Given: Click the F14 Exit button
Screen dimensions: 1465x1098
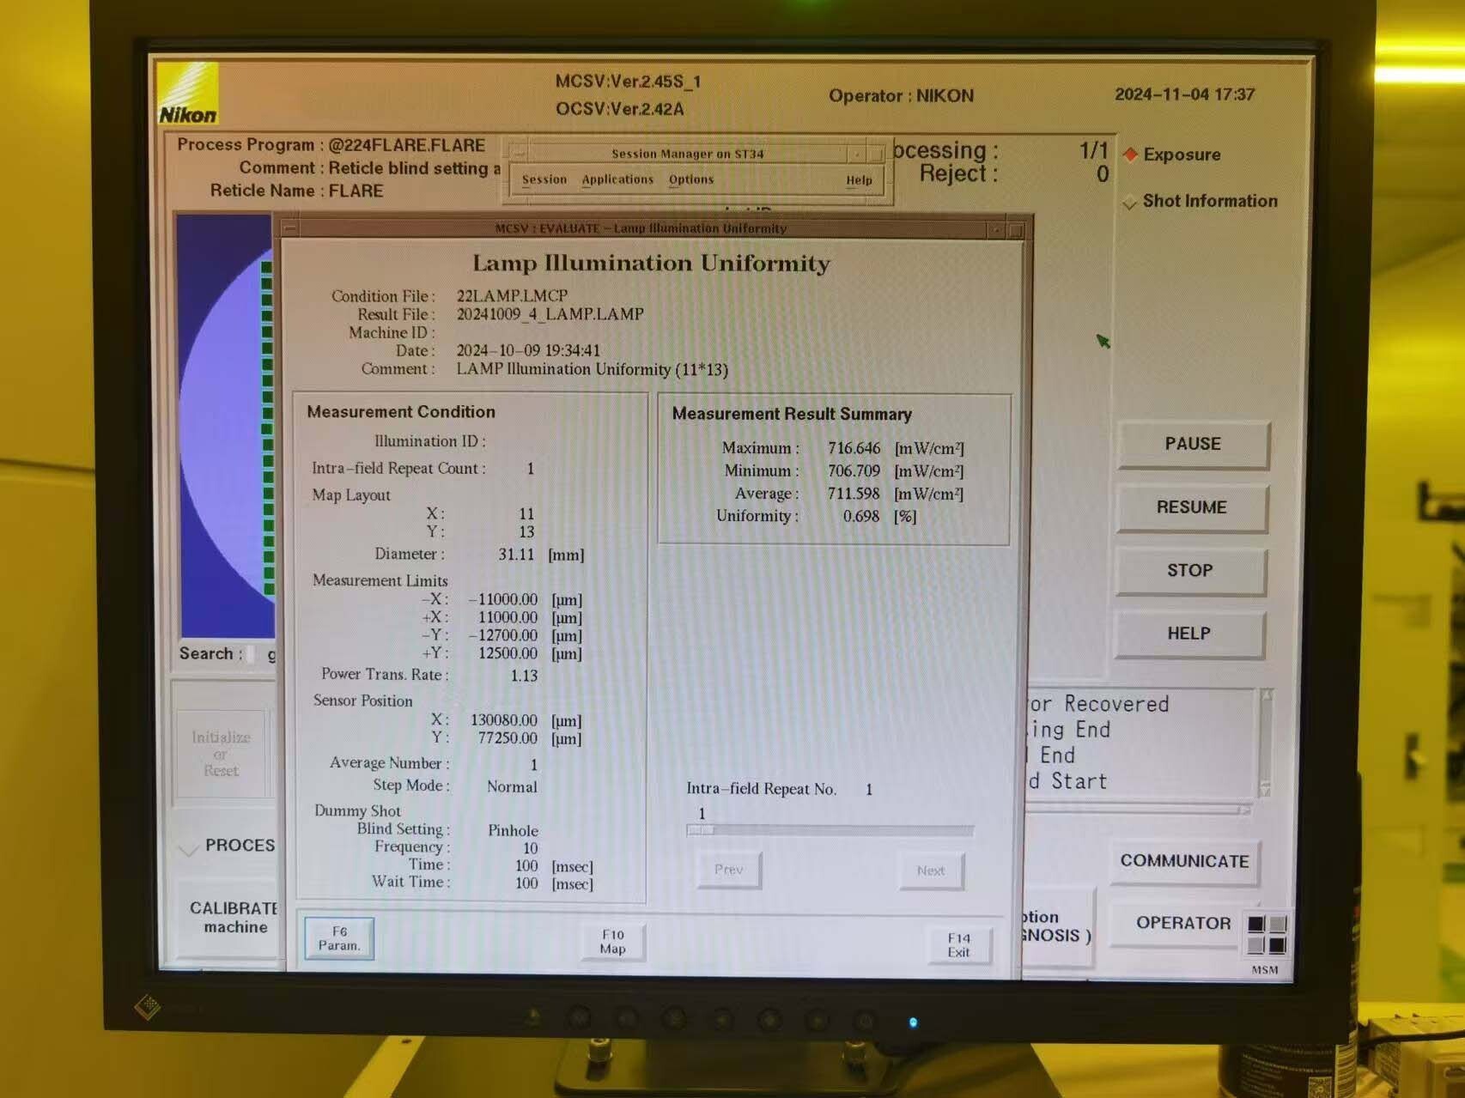Looking at the screenshot, I should pyautogui.click(x=959, y=945).
